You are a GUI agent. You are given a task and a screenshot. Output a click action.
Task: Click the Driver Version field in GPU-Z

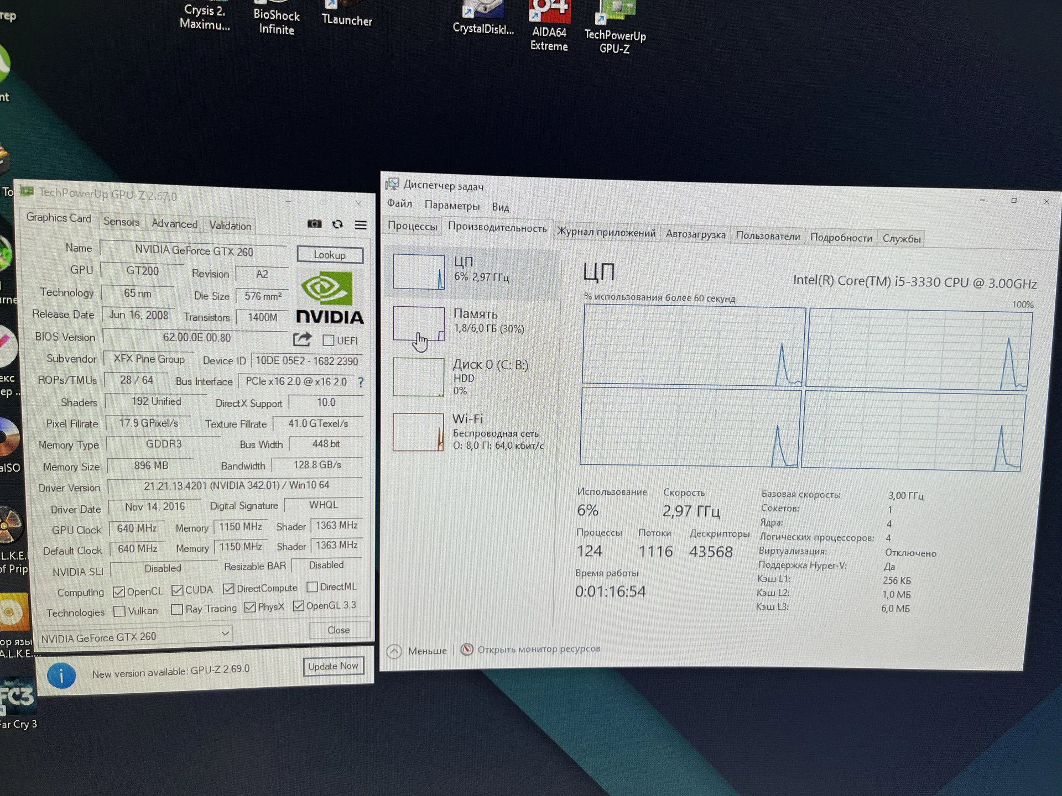[x=236, y=485]
